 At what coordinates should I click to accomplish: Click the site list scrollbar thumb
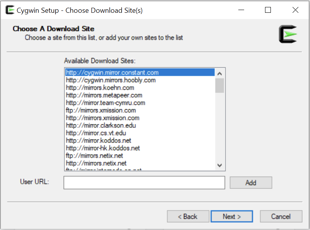click(219, 86)
